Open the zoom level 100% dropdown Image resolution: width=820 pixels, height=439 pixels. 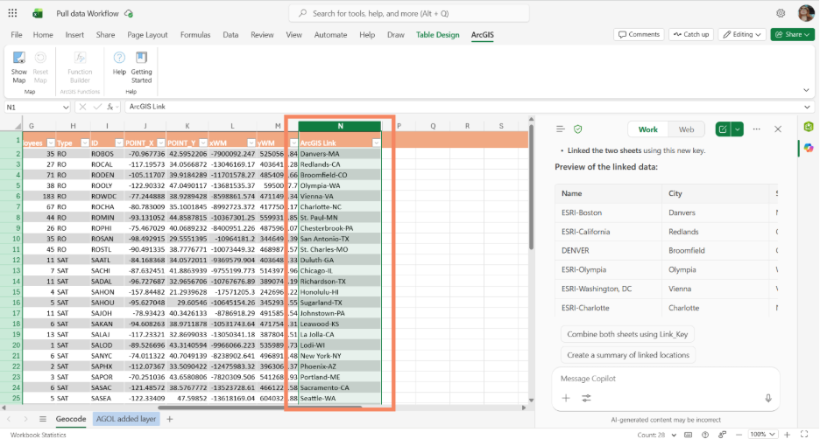coord(762,435)
